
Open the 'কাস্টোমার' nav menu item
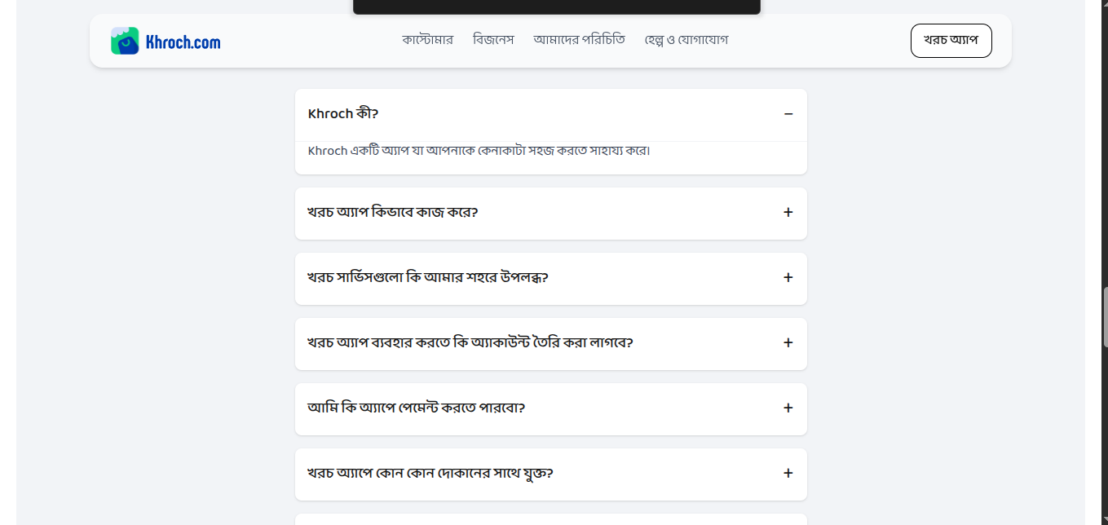pos(427,39)
